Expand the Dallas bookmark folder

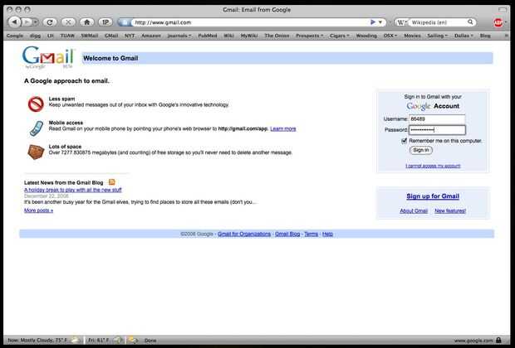click(x=463, y=36)
